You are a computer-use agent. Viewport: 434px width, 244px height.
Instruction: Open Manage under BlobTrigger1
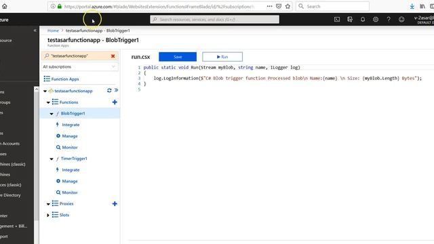(x=70, y=136)
